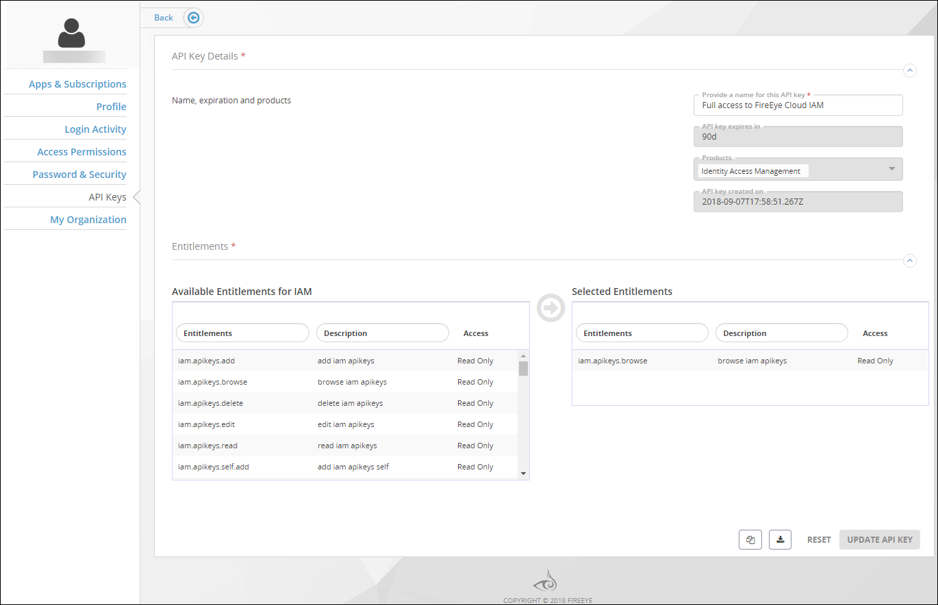The height and width of the screenshot is (605, 938).
Task: Go to Login Activity
Action: [x=95, y=129]
